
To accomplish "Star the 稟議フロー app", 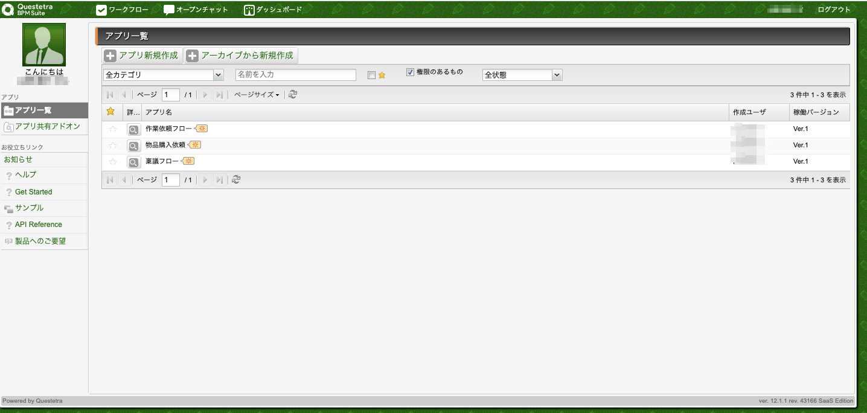I will coord(112,162).
